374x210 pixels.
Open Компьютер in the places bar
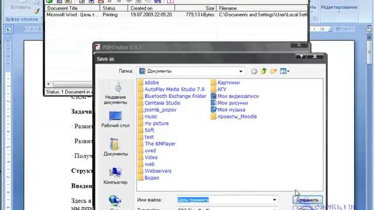[x=116, y=176]
